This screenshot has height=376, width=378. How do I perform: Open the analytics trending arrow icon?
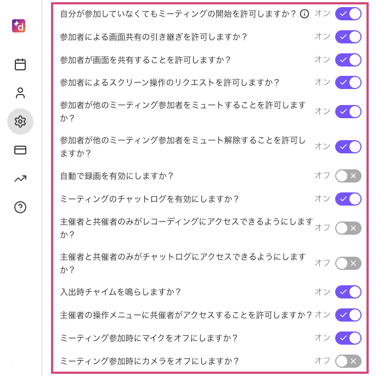tap(20, 179)
